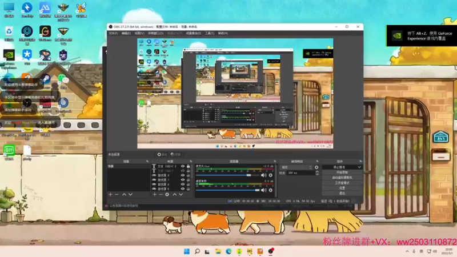Open iQIYI desktop shortcut
This screenshot has width=457, height=257.
pyautogui.click(x=9, y=152)
